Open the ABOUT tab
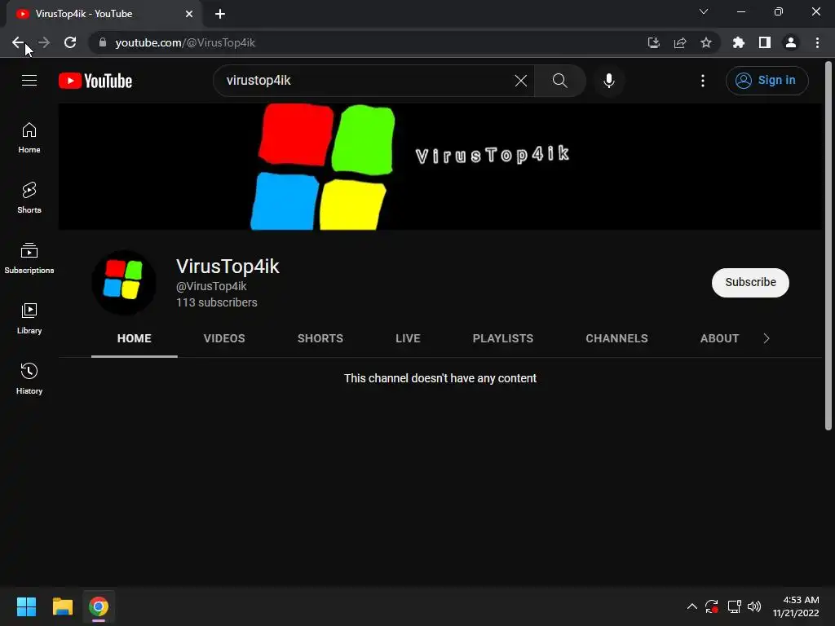Screen dimensions: 835x626 (x=719, y=338)
